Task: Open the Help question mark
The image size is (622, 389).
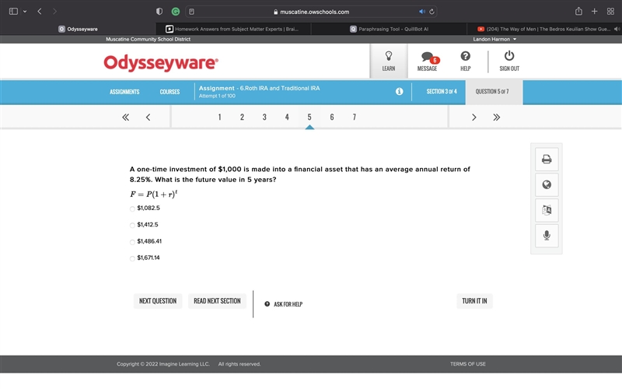Action: [x=465, y=61]
